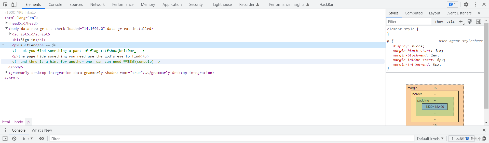Image resolution: width=489 pixels, height=143 pixels.
Task: Expand the head element node
Action: [x=6, y=23]
